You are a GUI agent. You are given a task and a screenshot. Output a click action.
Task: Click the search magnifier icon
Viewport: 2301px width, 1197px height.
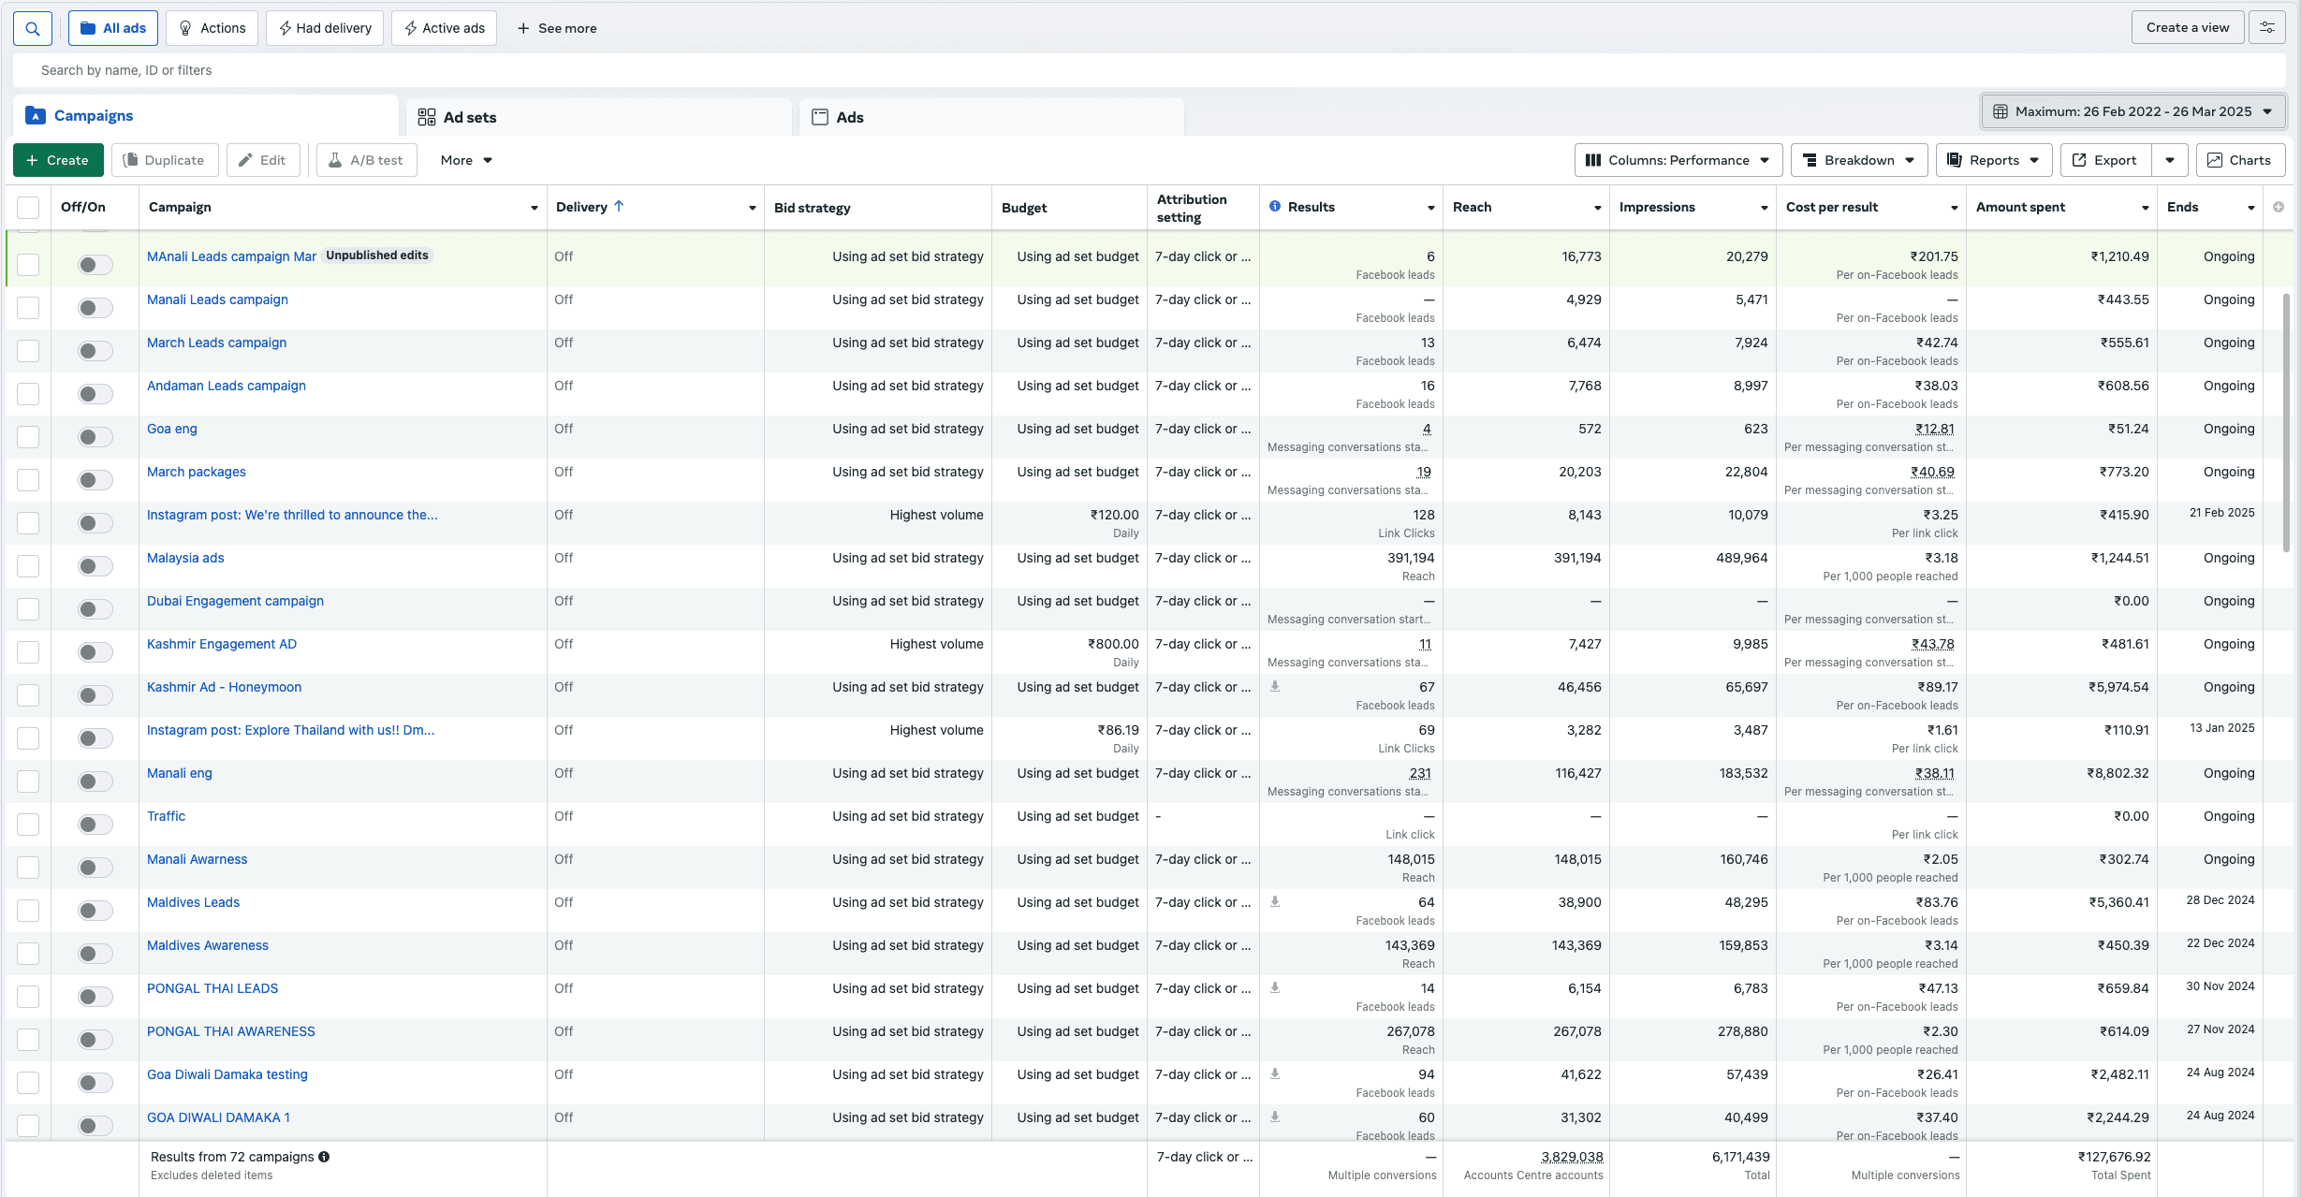coord(33,28)
